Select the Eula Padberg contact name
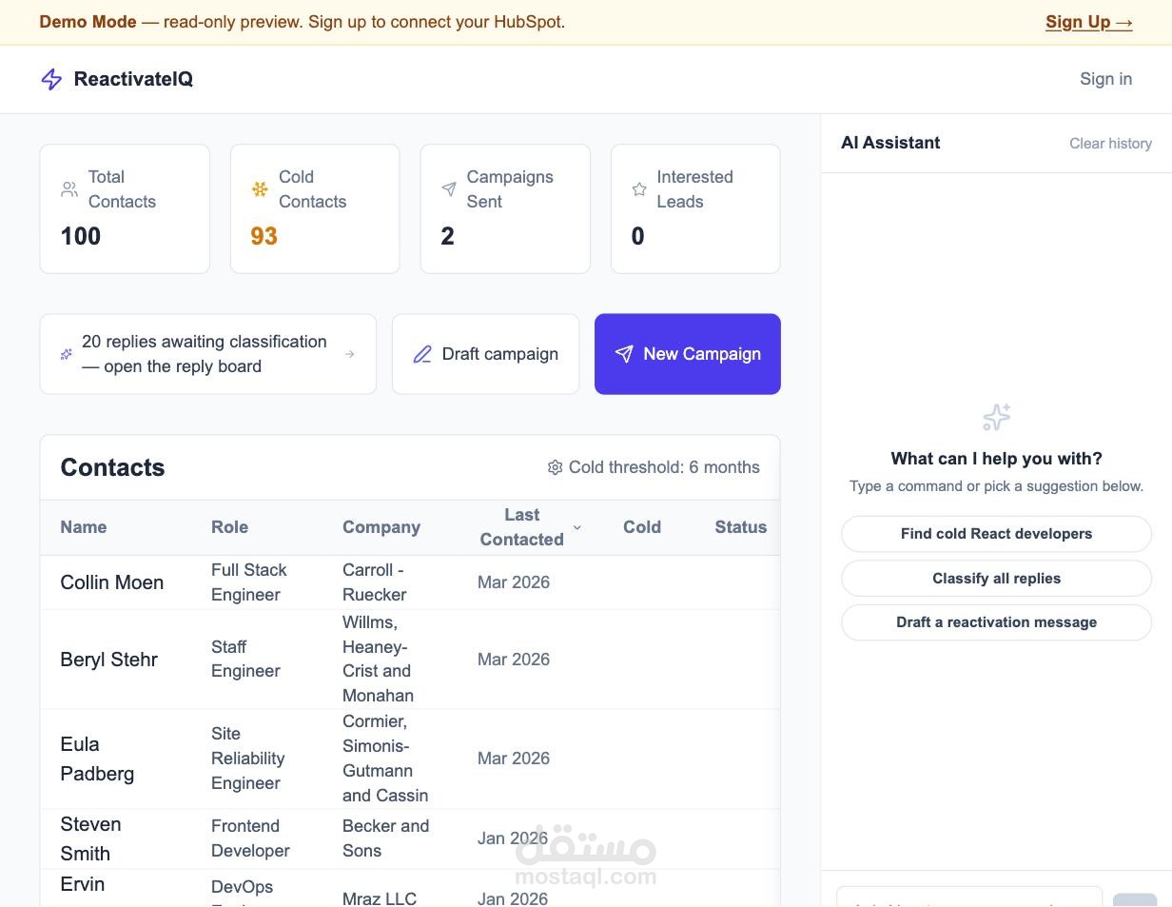 coord(97,759)
